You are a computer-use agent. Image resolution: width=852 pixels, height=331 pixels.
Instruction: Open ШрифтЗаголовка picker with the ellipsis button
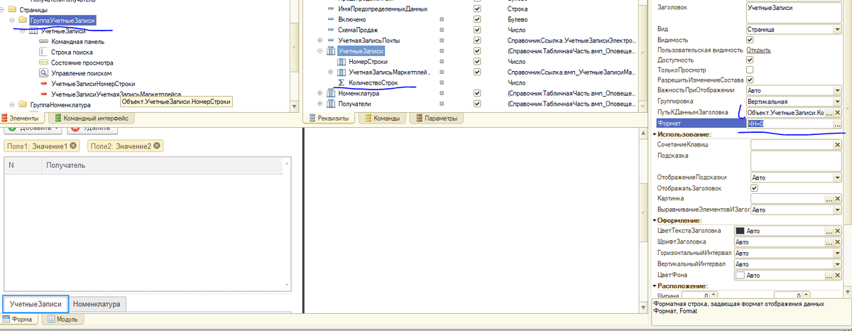pyautogui.click(x=829, y=242)
